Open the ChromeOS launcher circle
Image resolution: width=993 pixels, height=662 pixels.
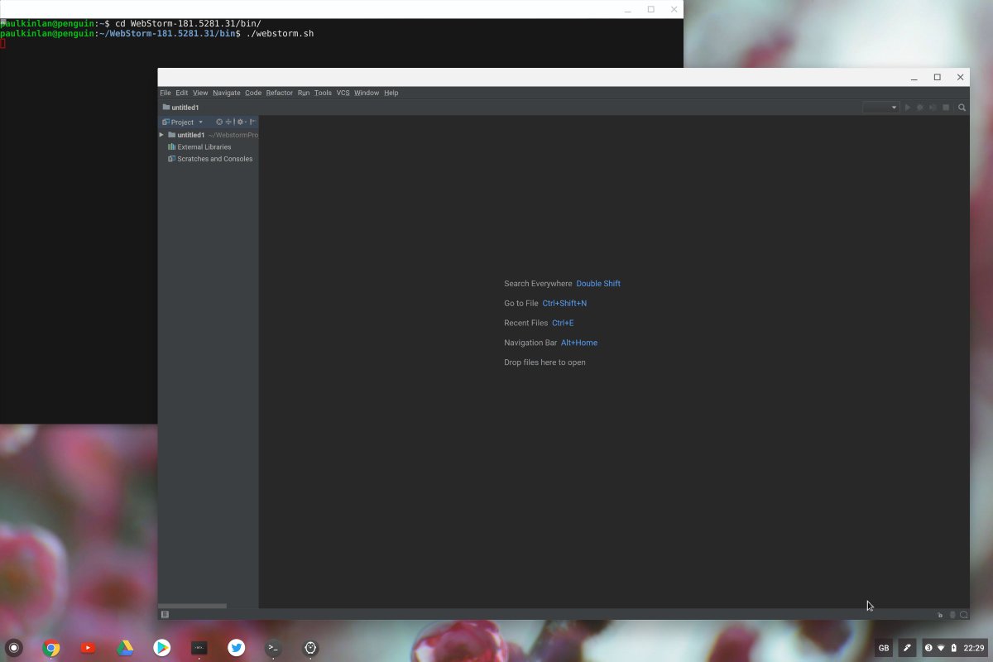pos(14,648)
